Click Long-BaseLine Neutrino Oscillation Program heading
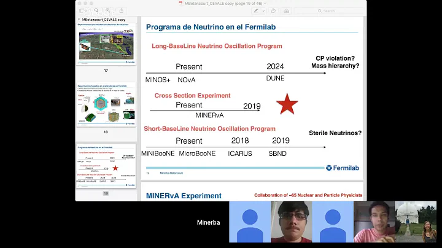The width and height of the screenshot is (442, 248). [x=217, y=46]
